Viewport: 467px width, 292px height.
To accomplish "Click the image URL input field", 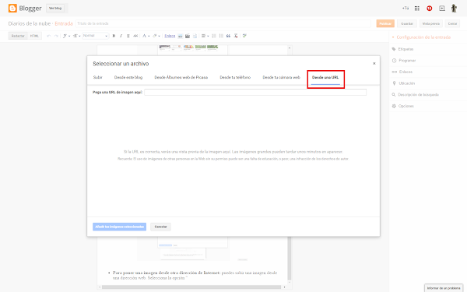I will 255,93.
